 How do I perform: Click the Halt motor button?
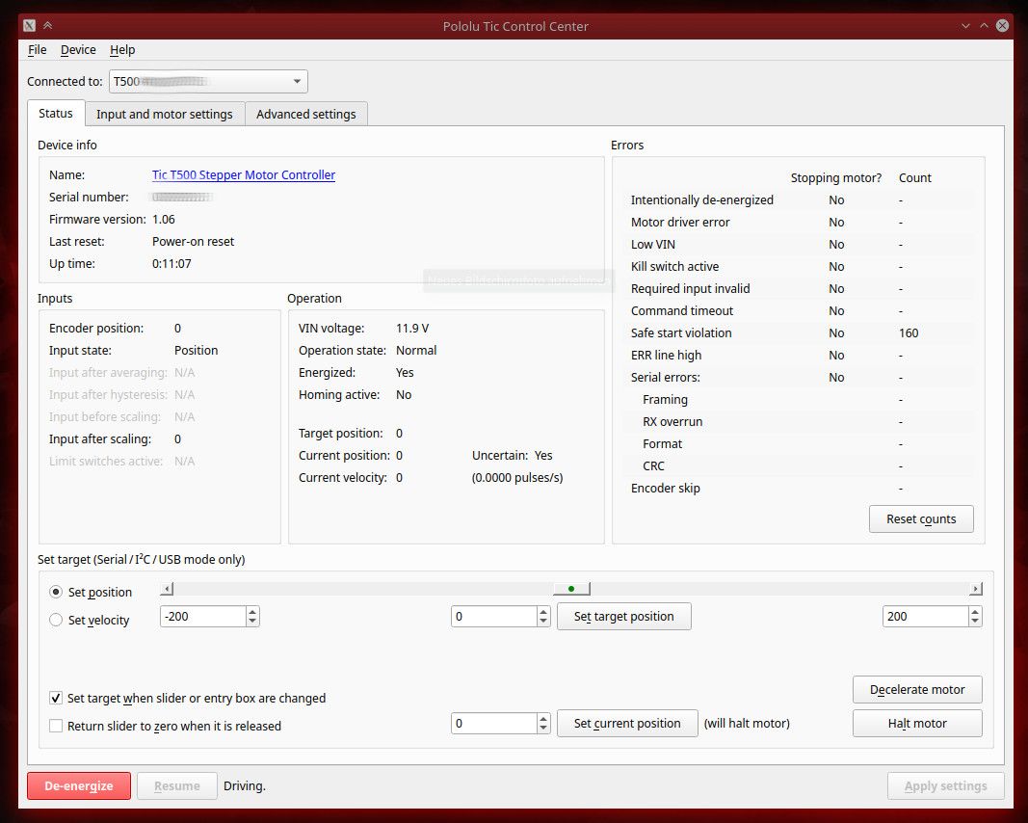point(916,723)
